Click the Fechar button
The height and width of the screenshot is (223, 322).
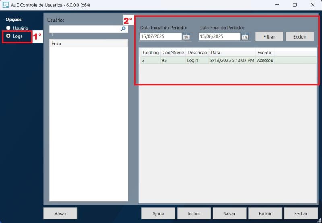coord(301,213)
